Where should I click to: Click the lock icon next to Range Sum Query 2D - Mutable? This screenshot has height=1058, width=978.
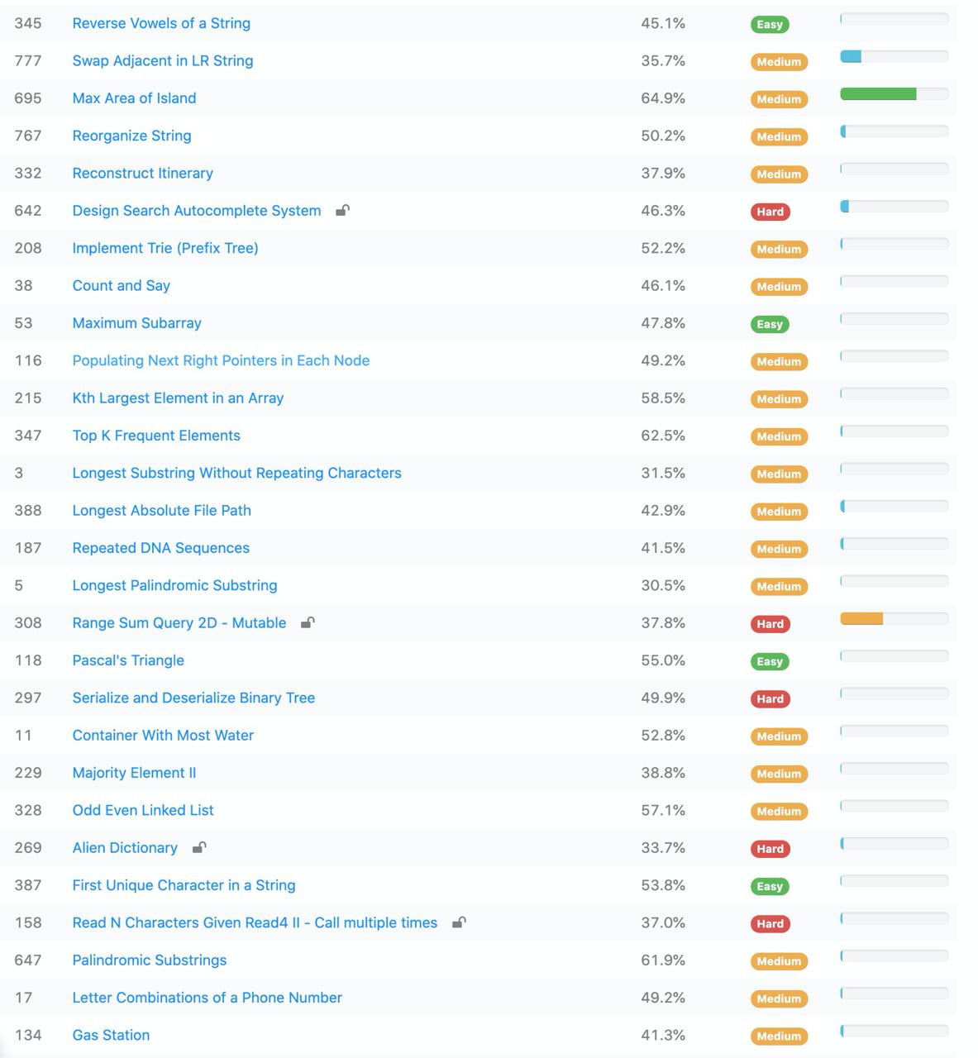[308, 622]
